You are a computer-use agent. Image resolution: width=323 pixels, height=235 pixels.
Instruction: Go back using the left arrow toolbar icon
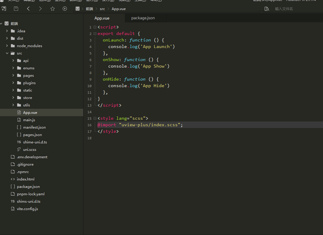pos(29,9)
